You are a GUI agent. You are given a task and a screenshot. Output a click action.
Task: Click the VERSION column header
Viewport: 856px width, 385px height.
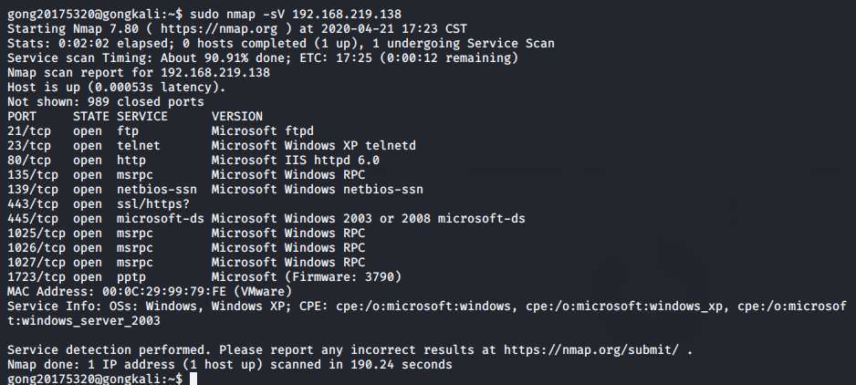[237, 116]
